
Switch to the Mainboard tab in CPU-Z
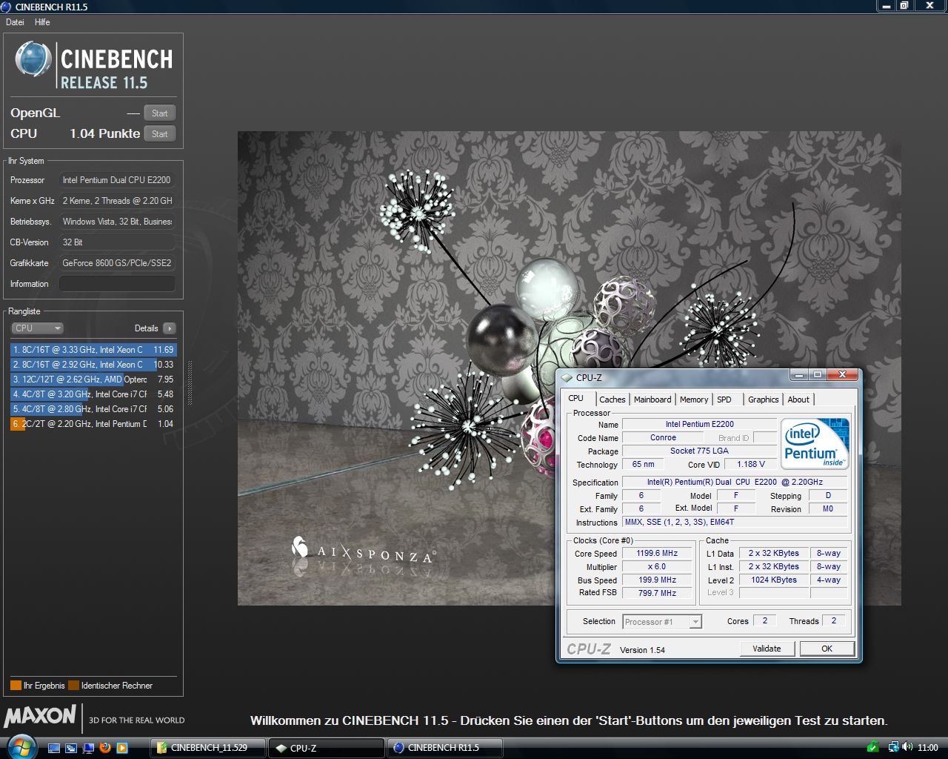point(652,400)
